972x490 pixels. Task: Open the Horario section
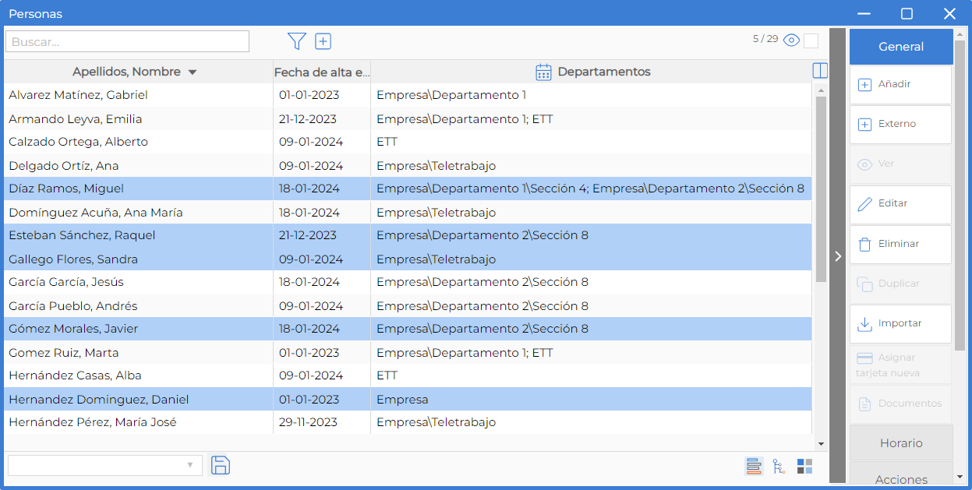pos(901,443)
